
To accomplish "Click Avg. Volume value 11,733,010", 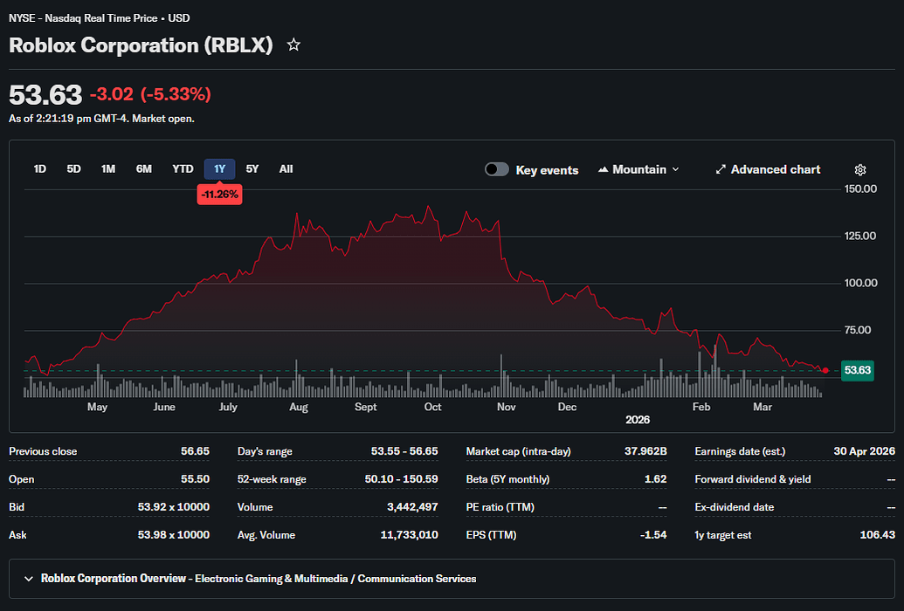I will tap(410, 534).
